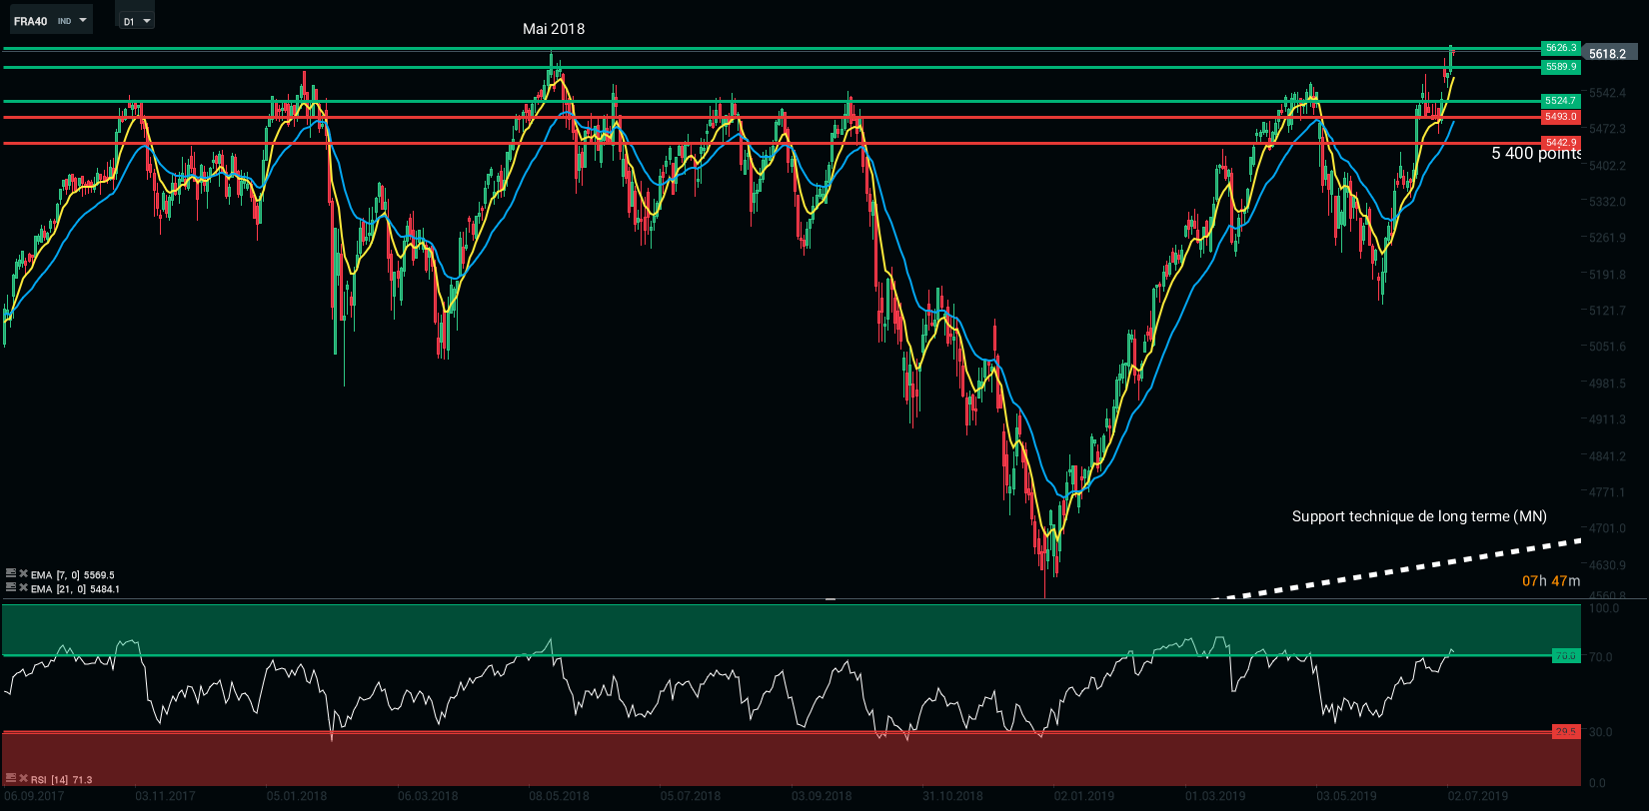
Task: Click the RSI 29.5 oversold level tag
Action: point(1565,732)
